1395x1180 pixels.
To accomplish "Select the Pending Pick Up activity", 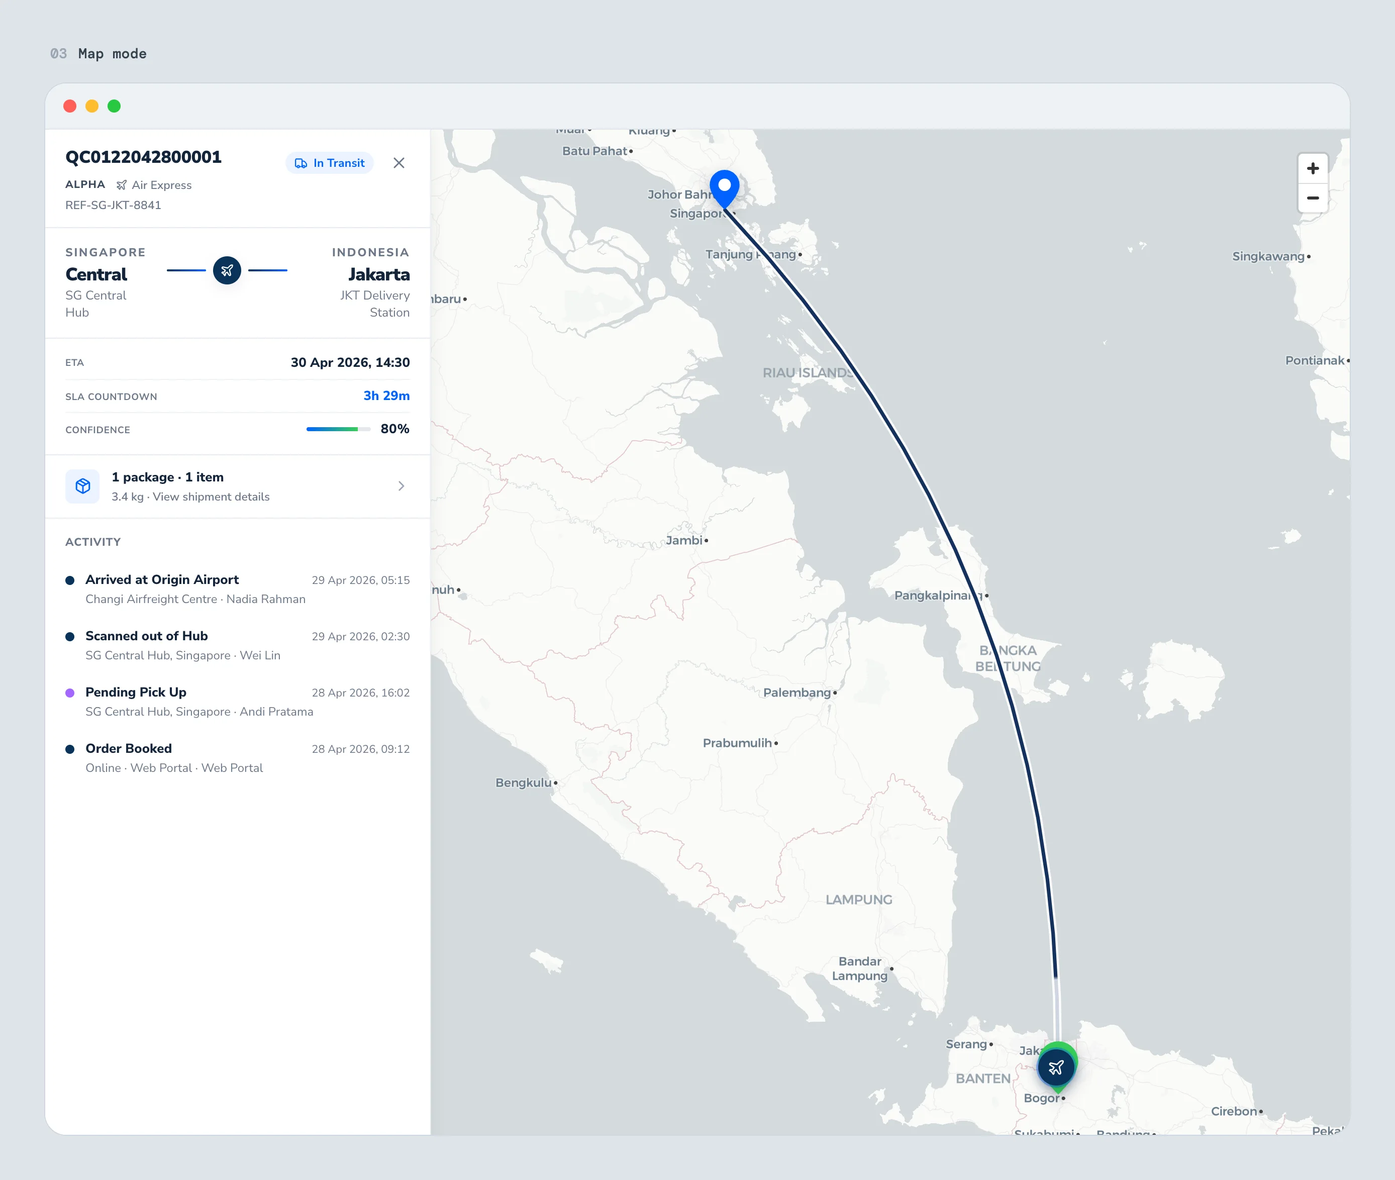I will [x=237, y=702].
